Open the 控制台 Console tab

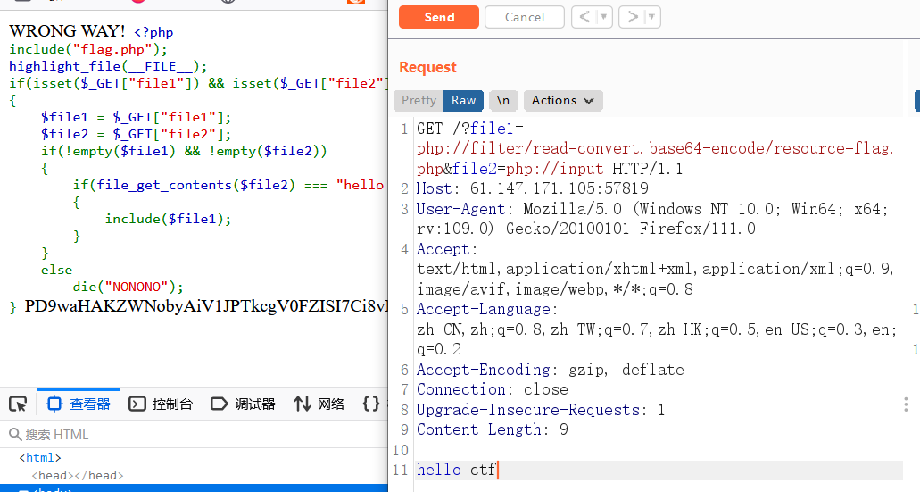[161, 404]
